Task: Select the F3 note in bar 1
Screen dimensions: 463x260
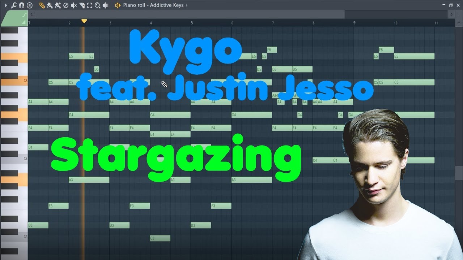Action: tap(59, 206)
